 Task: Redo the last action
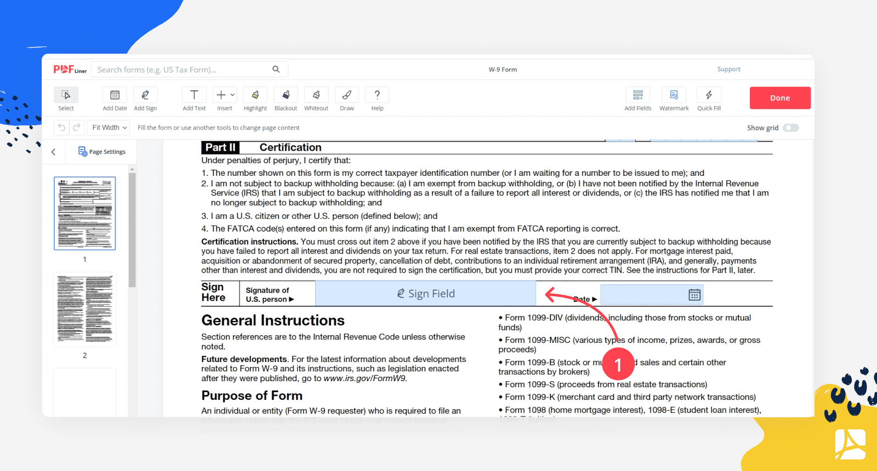pyautogui.click(x=77, y=128)
